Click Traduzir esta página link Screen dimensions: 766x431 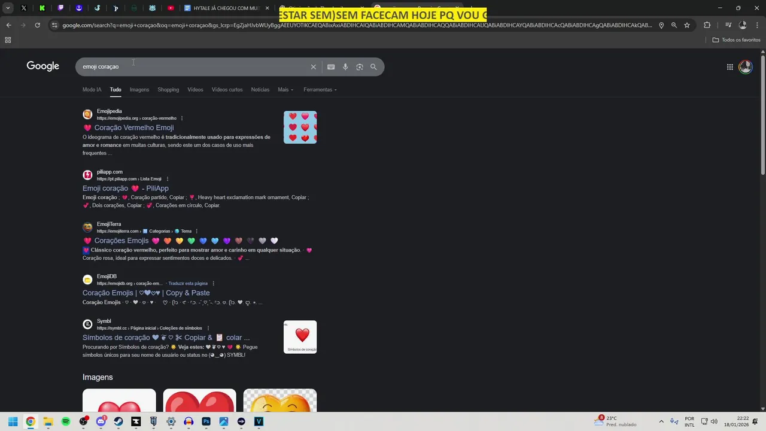(x=188, y=284)
